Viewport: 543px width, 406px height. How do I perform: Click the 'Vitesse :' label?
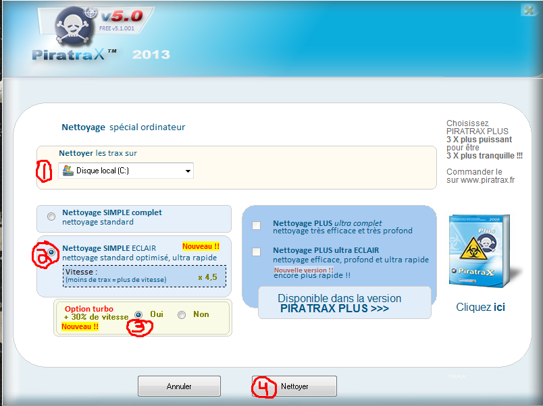(x=81, y=272)
